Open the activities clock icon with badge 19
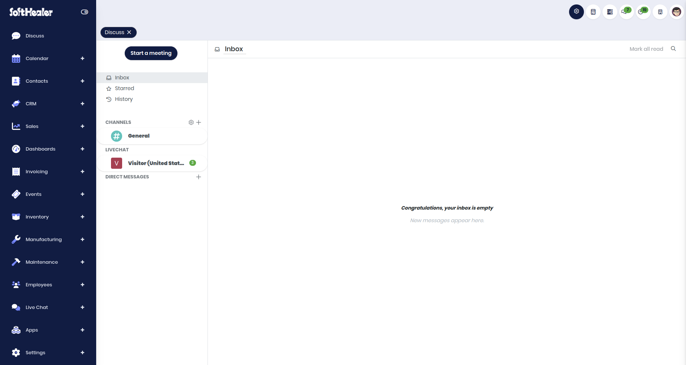686x365 pixels. (643, 12)
